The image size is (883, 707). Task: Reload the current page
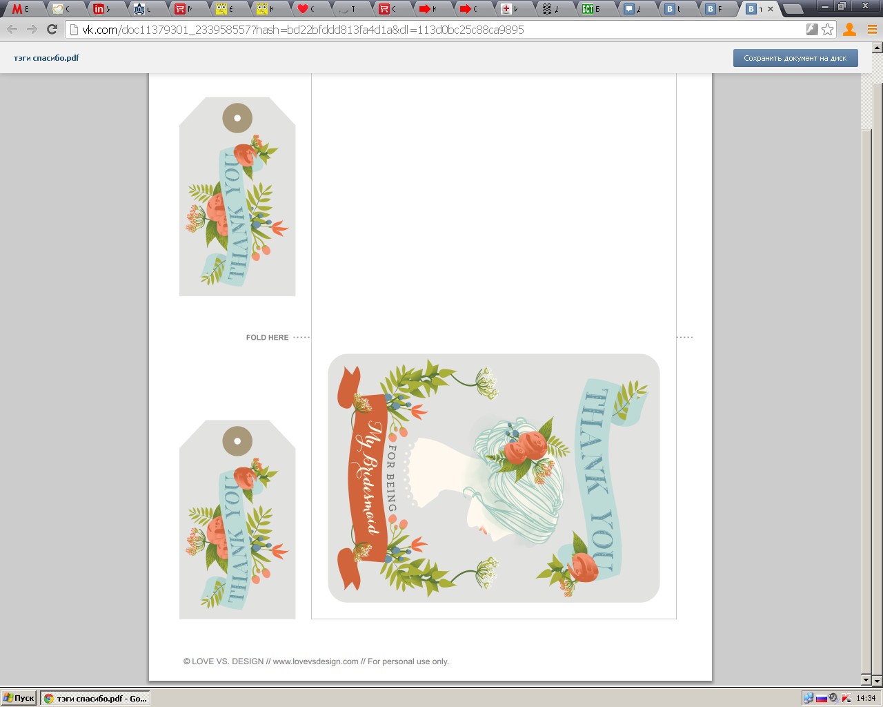point(52,30)
